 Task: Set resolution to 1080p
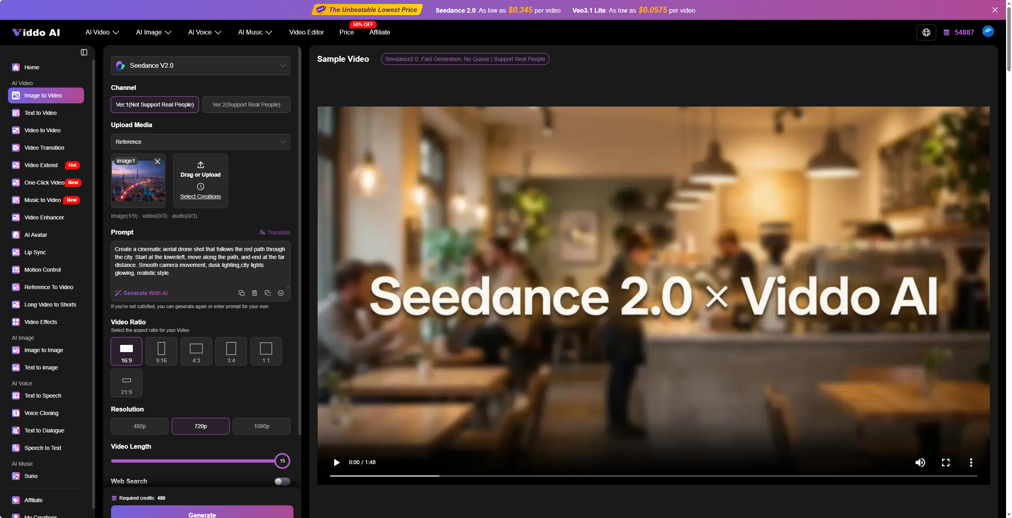click(x=262, y=426)
